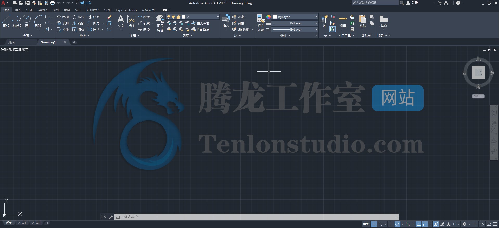Click the 镜像 (Mirror) tool
The width and height of the screenshot is (499, 228).
78,23
